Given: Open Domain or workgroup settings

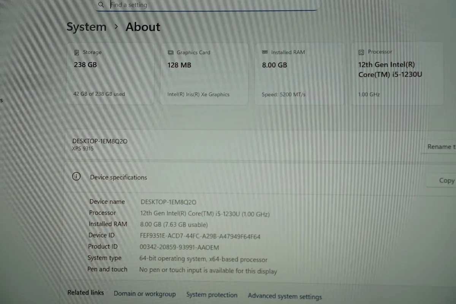Looking at the screenshot, I should (145, 294).
